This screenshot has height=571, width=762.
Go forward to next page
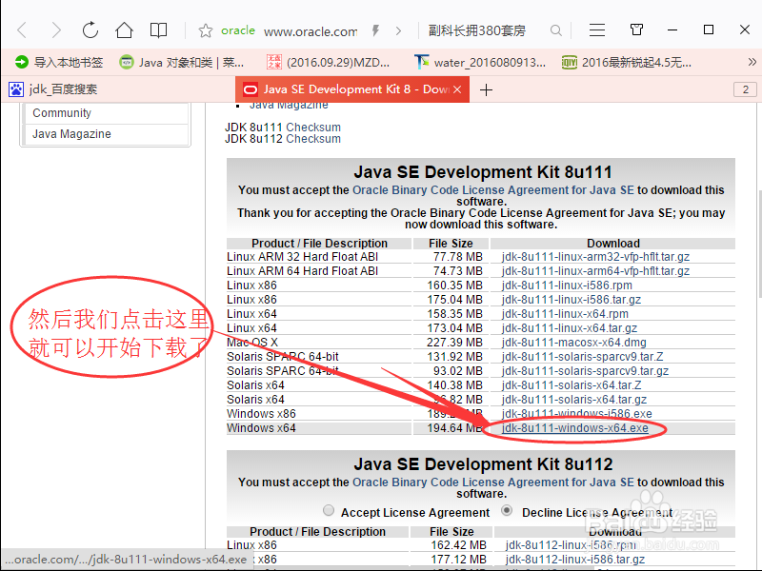[x=56, y=30]
